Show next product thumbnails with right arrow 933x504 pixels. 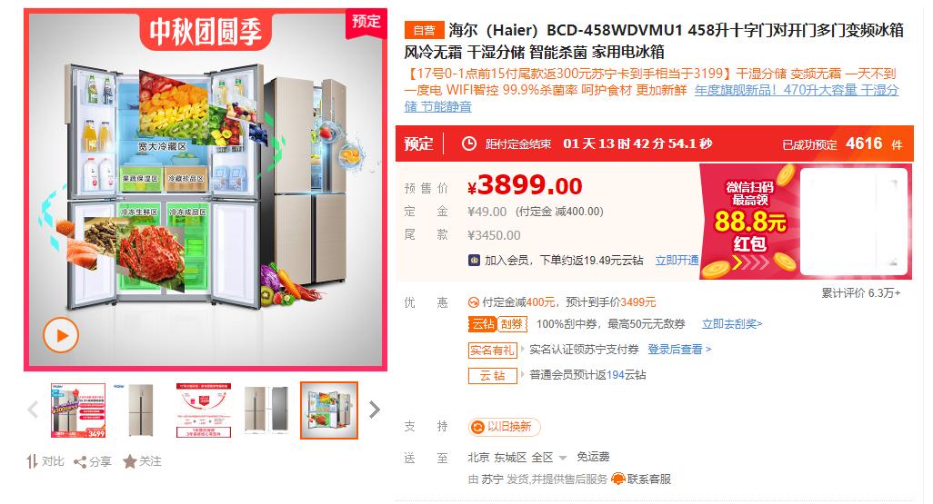pyautogui.click(x=375, y=410)
